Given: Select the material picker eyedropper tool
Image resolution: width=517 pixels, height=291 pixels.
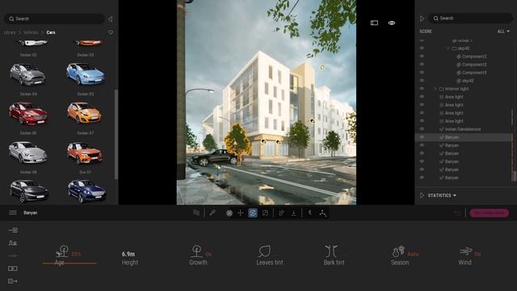Looking at the screenshot, I should (212, 213).
